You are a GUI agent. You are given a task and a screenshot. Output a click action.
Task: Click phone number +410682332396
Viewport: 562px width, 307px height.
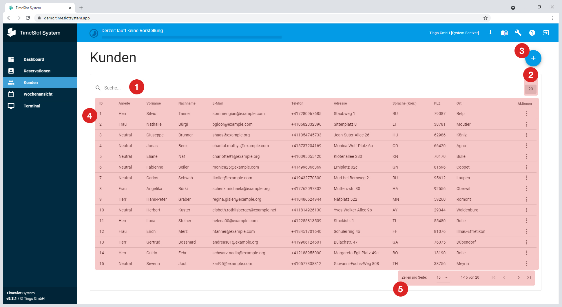point(306,124)
